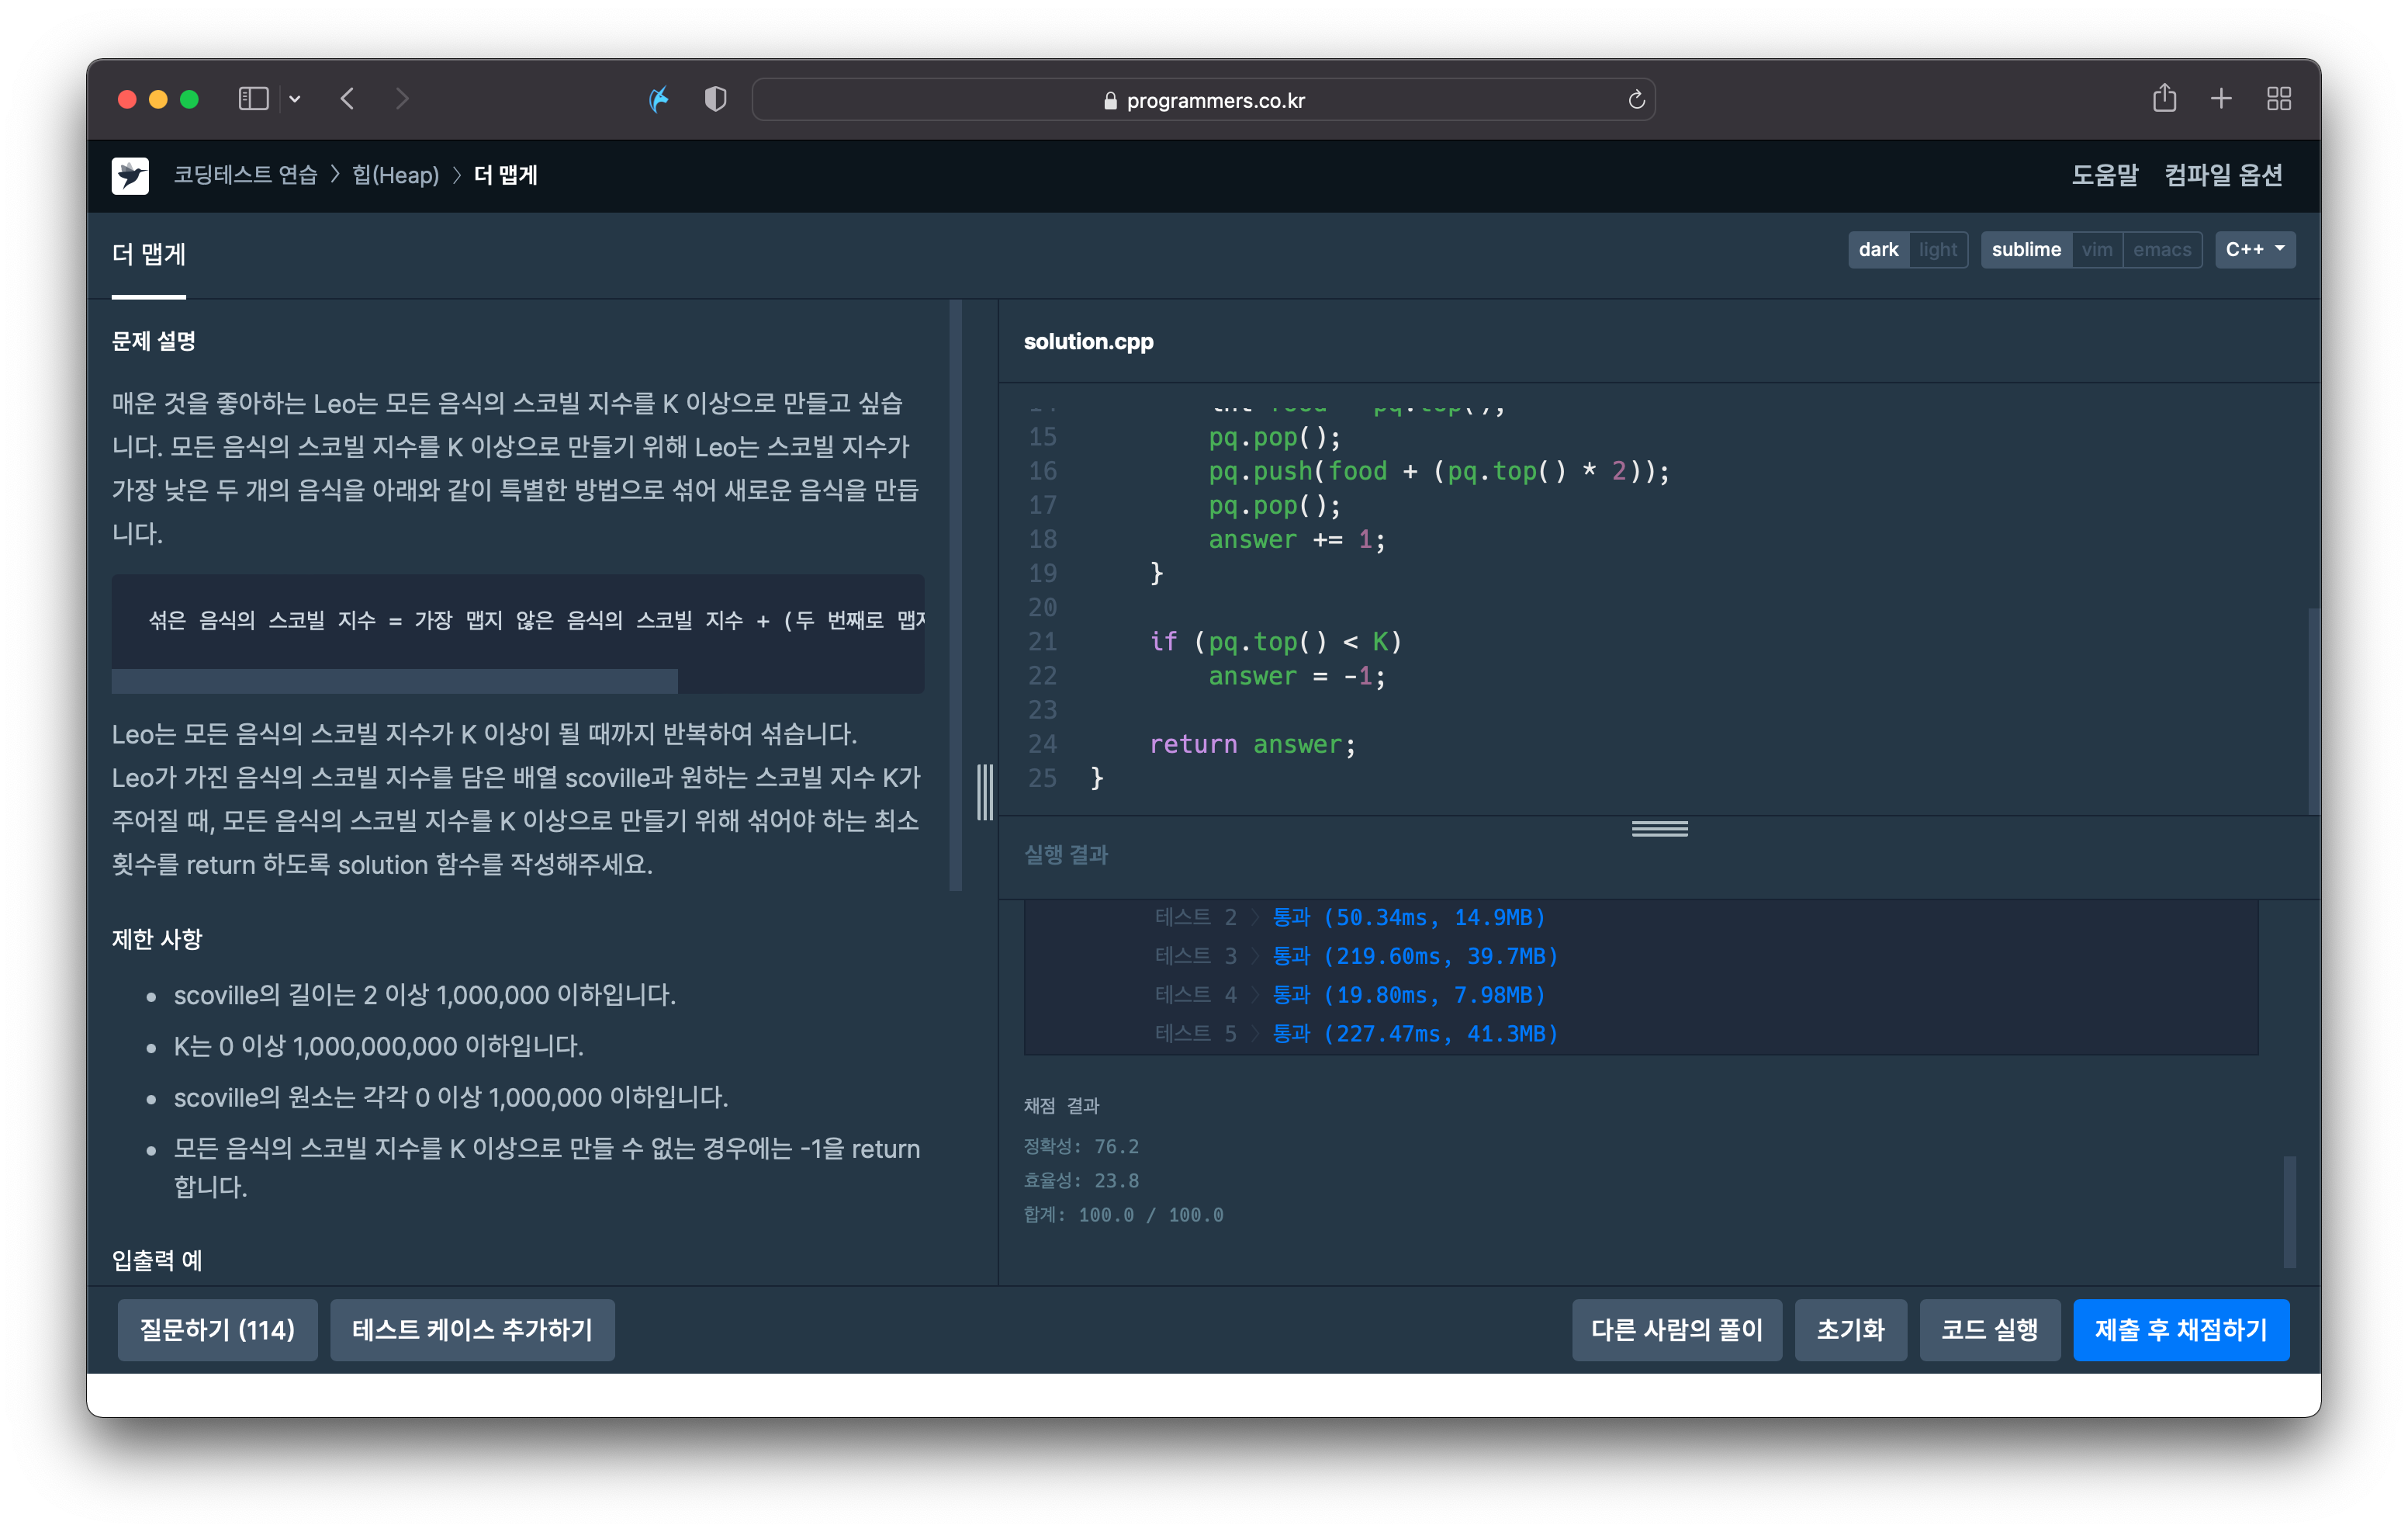
Task: Open 다른 사람의 풀이
Action: pos(1676,1330)
